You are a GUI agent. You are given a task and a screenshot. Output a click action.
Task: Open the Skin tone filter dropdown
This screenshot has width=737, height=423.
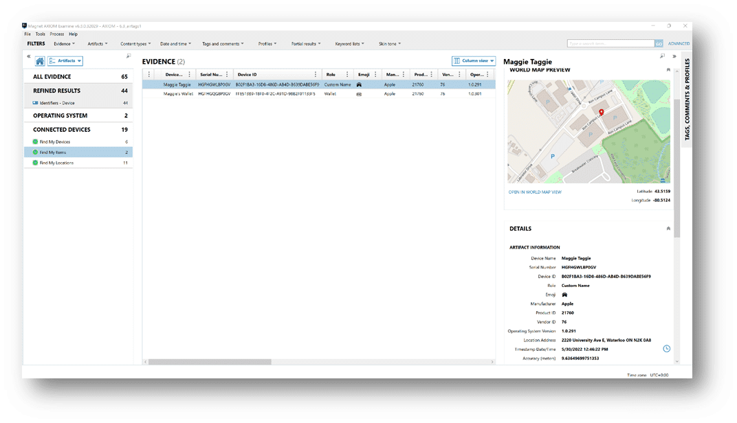pos(390,44)
